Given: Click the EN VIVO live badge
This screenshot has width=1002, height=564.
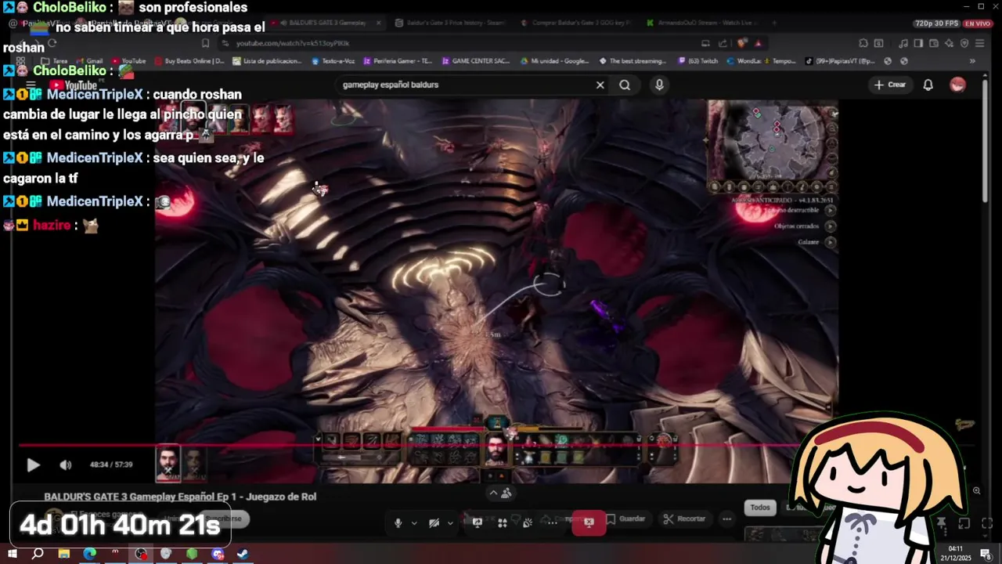Looking at the screenshot, I should (x=978, y=23).
